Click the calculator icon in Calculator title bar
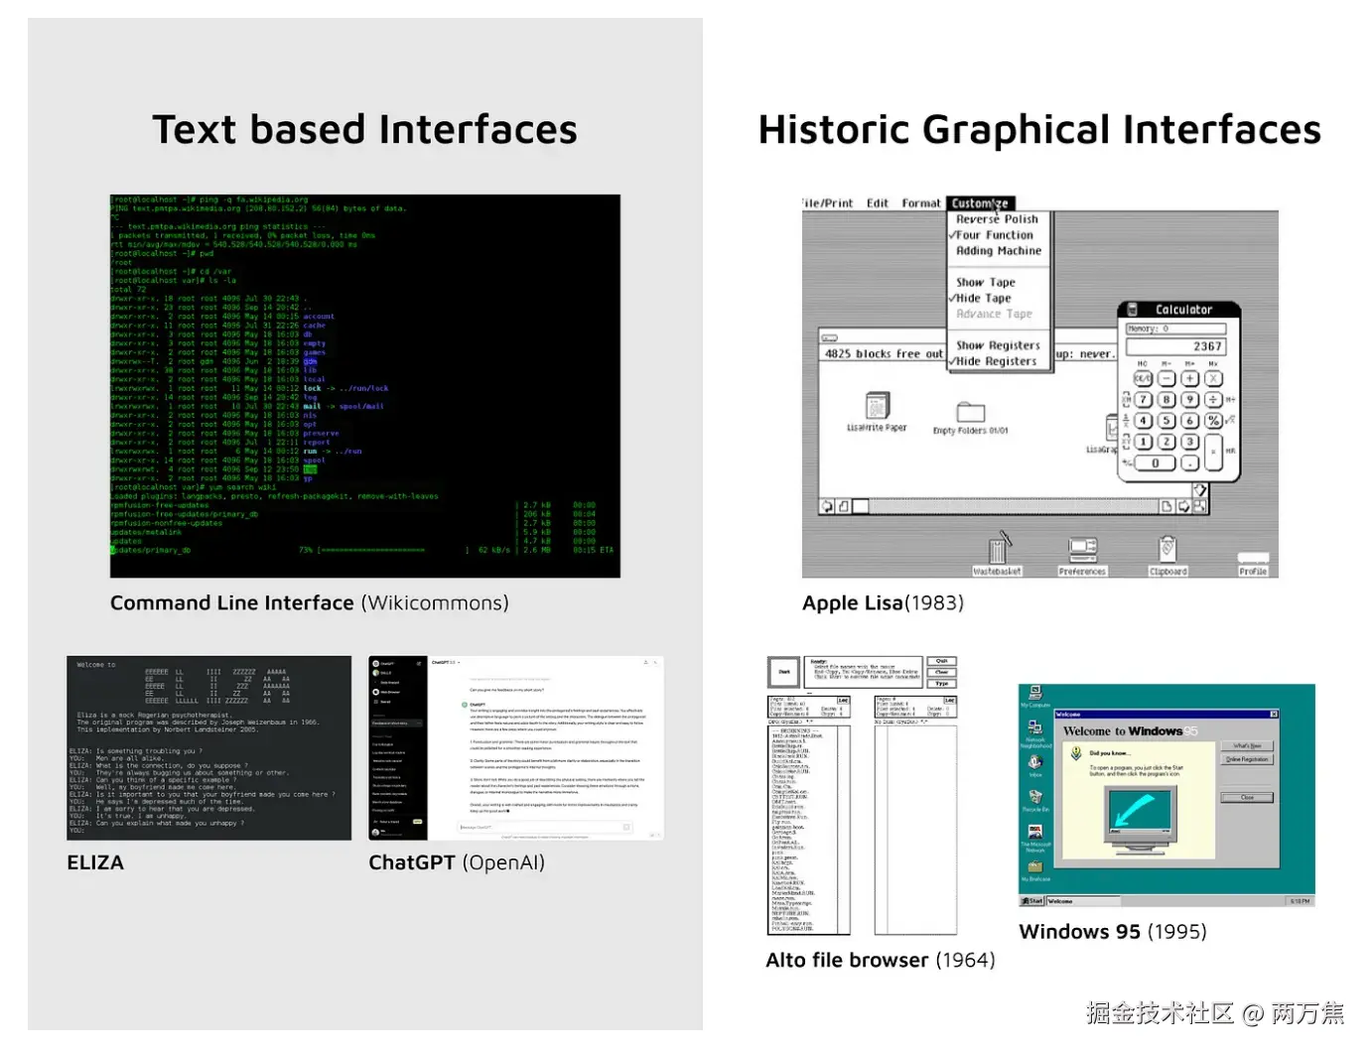Screen dimensions: 1372x1054 click(x=1132, y=309)
